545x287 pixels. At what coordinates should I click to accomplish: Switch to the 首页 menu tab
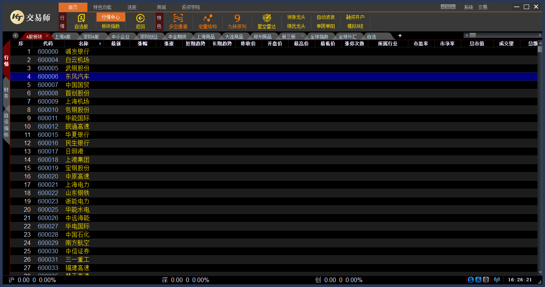pyautogui.click(x=73, y=7)
